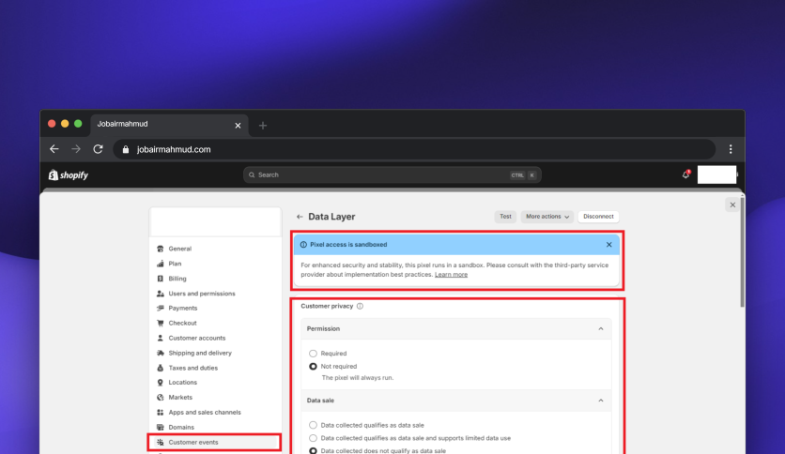Click the Test button
Screen dimensions: 785x454
tap(505, 217)
